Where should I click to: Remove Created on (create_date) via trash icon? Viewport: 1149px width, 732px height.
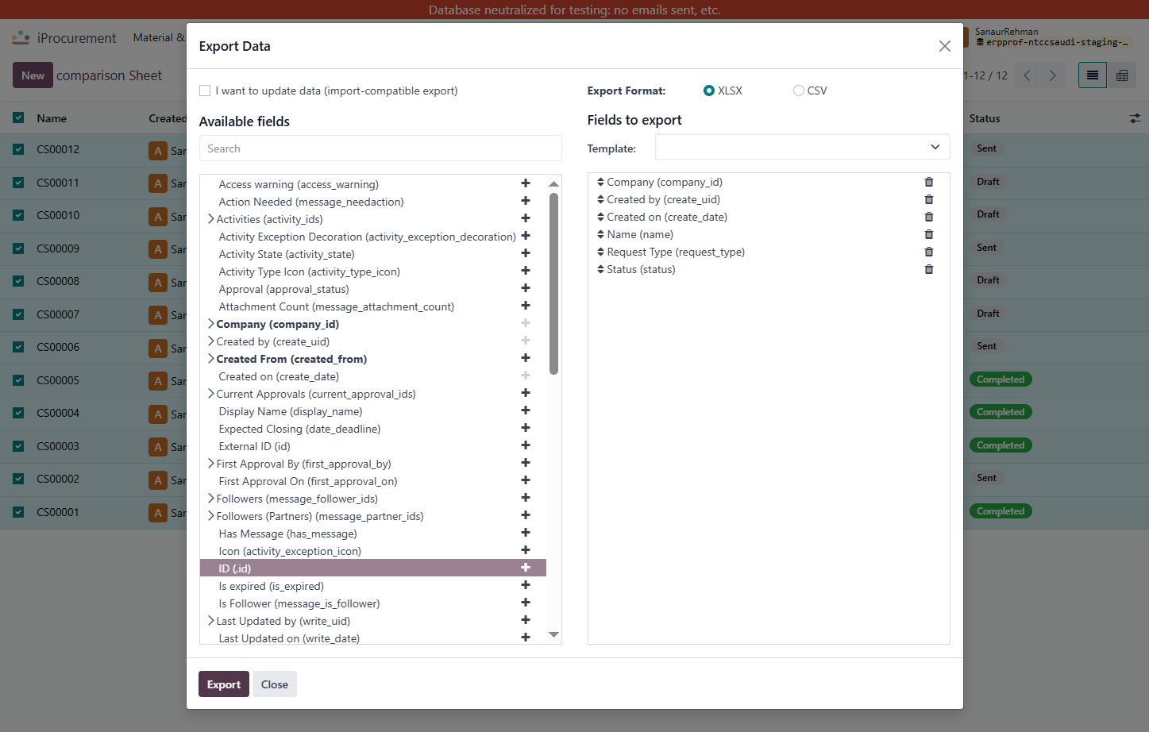[929, 217]
